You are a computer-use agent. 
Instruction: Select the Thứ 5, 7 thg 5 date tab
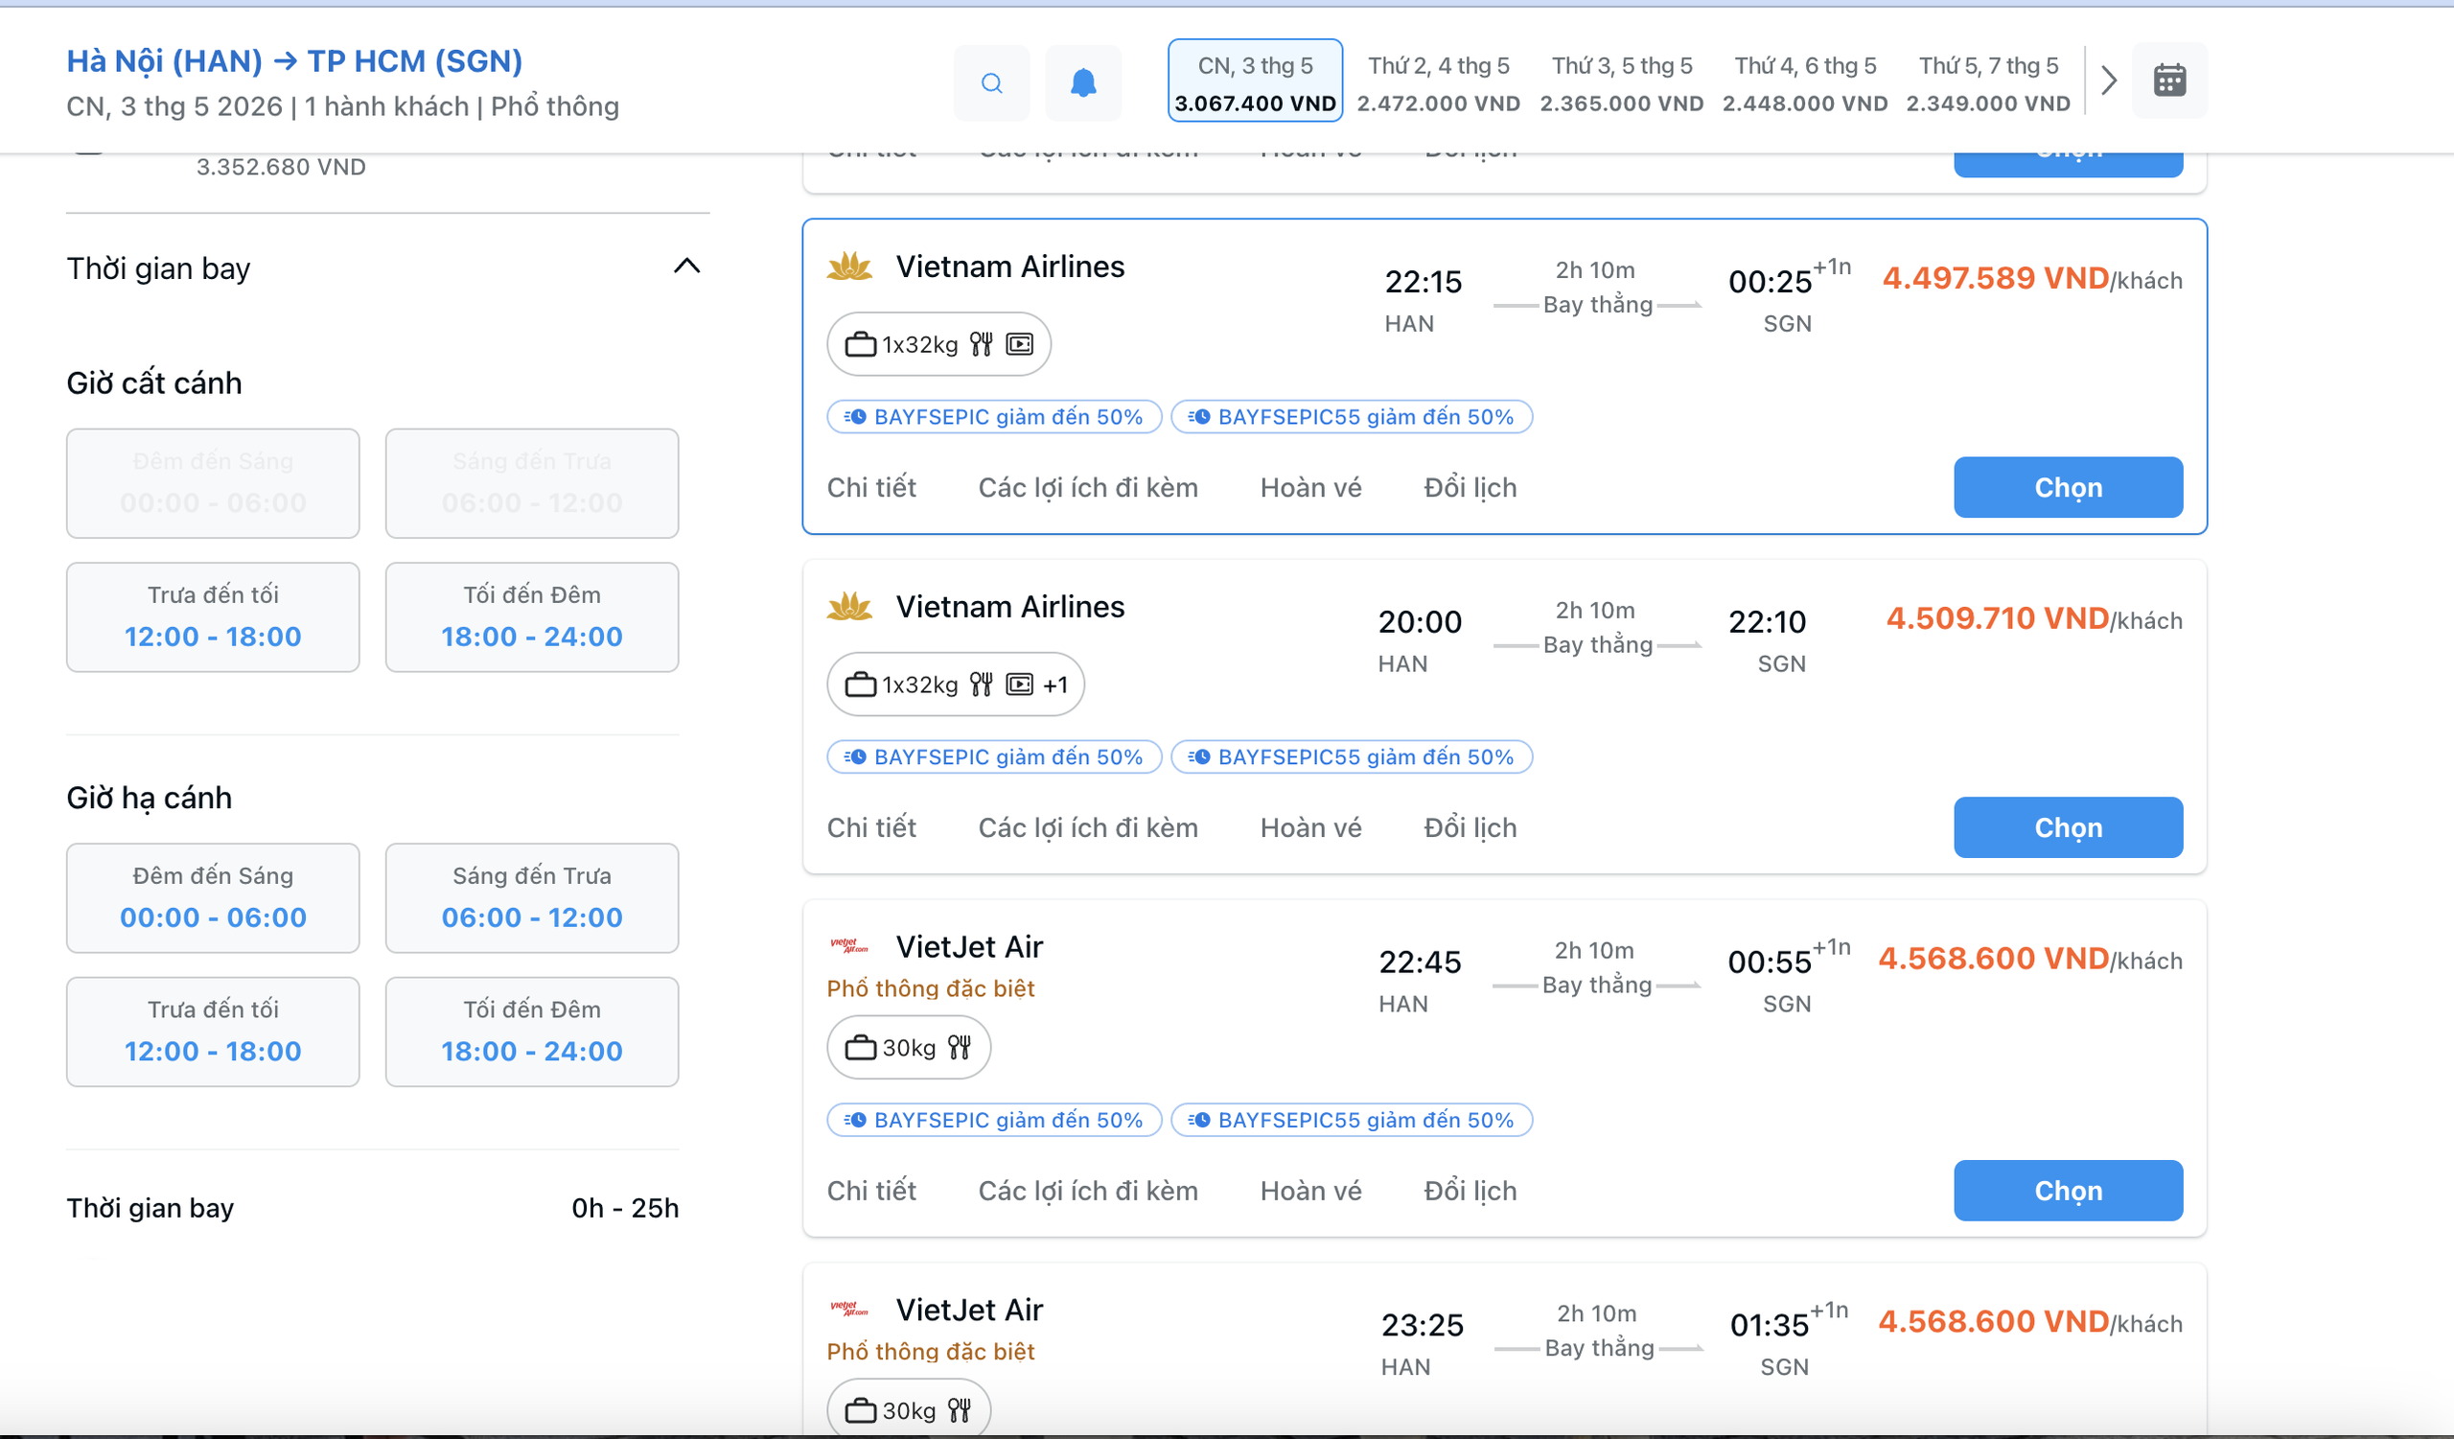pos(1988,82)
